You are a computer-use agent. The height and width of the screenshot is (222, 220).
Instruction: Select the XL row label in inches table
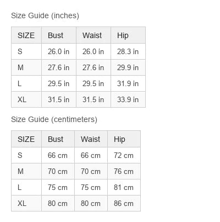point(22,99)
